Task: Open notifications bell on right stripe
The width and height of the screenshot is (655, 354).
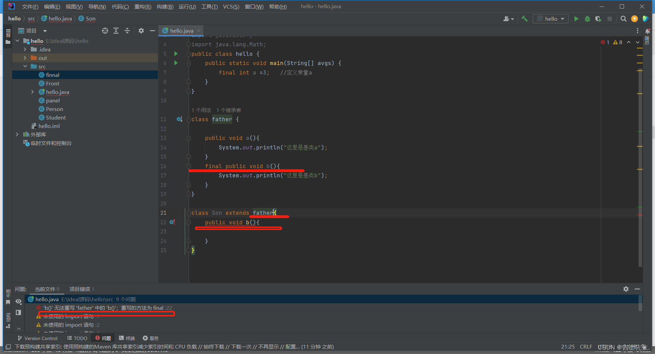Action: point(647,31)
